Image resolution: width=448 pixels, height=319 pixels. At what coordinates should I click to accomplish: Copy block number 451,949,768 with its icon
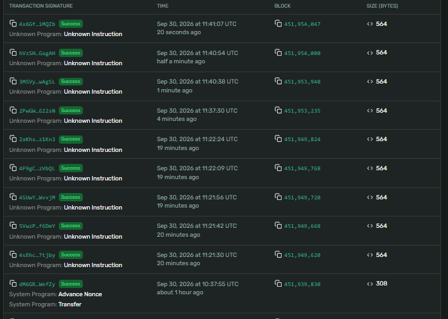click(x=278, y=168)
